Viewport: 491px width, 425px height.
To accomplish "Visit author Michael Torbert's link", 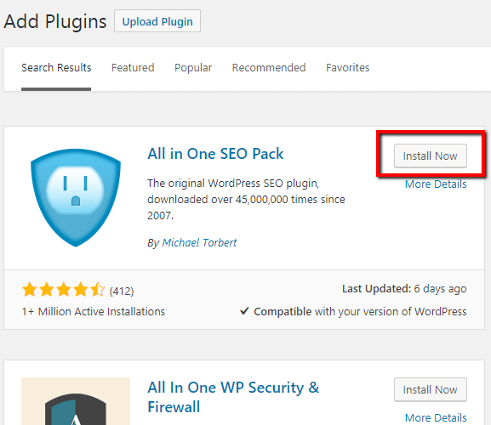I will pos(199,243).
